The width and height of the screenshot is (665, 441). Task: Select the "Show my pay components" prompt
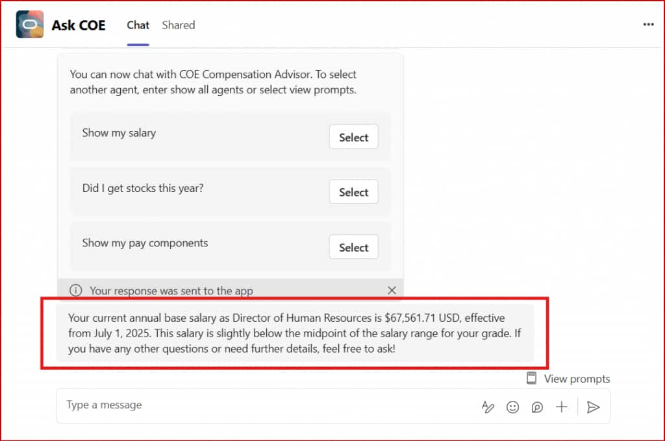click(353, 247)
